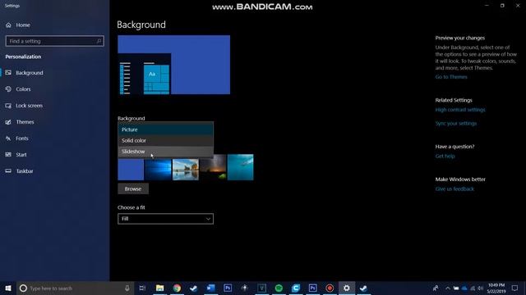Open the Spotify taskbar icon
This screenshot has height=295, width=526.
279,288
